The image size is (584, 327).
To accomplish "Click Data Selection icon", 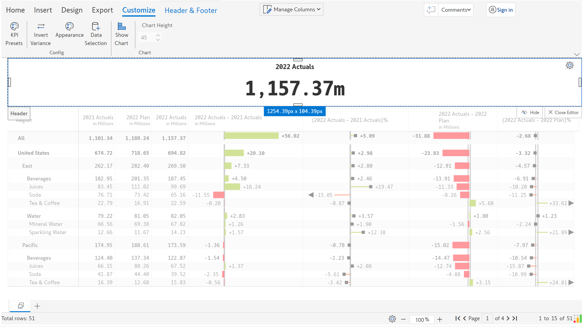I will click(96, 26).
